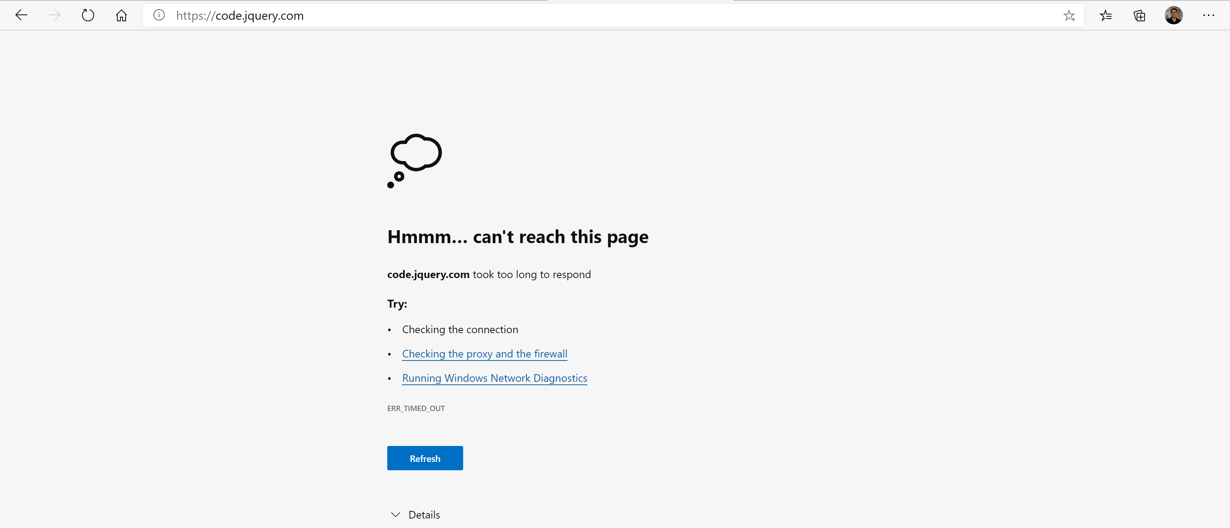Click the "can't reach this page" heading

pos(517,237)
